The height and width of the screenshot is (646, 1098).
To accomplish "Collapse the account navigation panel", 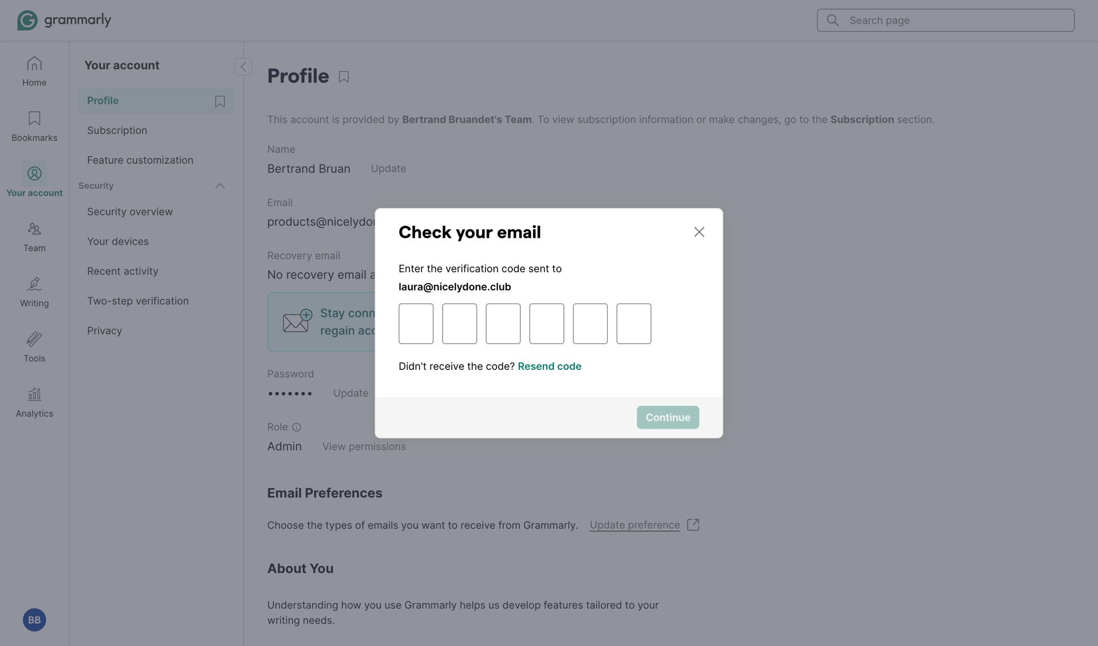I will [243, 66].
